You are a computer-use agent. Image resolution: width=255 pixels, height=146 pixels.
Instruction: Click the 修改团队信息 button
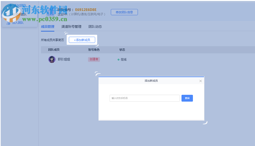(124, 12)
